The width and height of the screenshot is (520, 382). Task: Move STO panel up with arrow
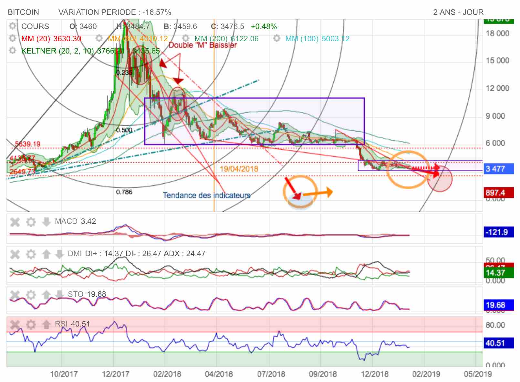point(46,295)
